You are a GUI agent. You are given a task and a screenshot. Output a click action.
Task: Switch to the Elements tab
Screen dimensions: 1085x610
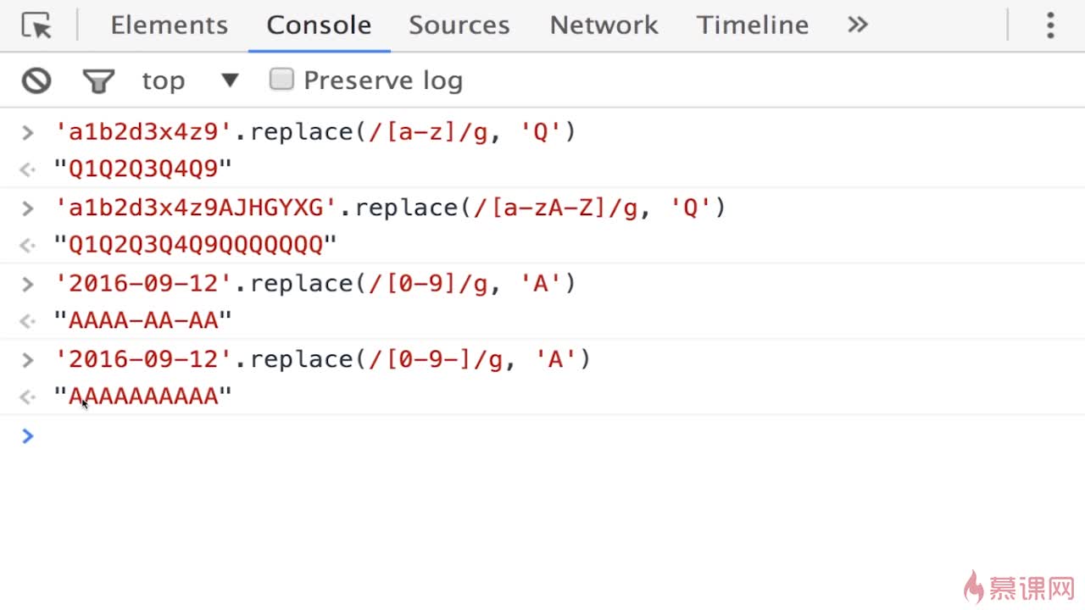tap(169, 25)
